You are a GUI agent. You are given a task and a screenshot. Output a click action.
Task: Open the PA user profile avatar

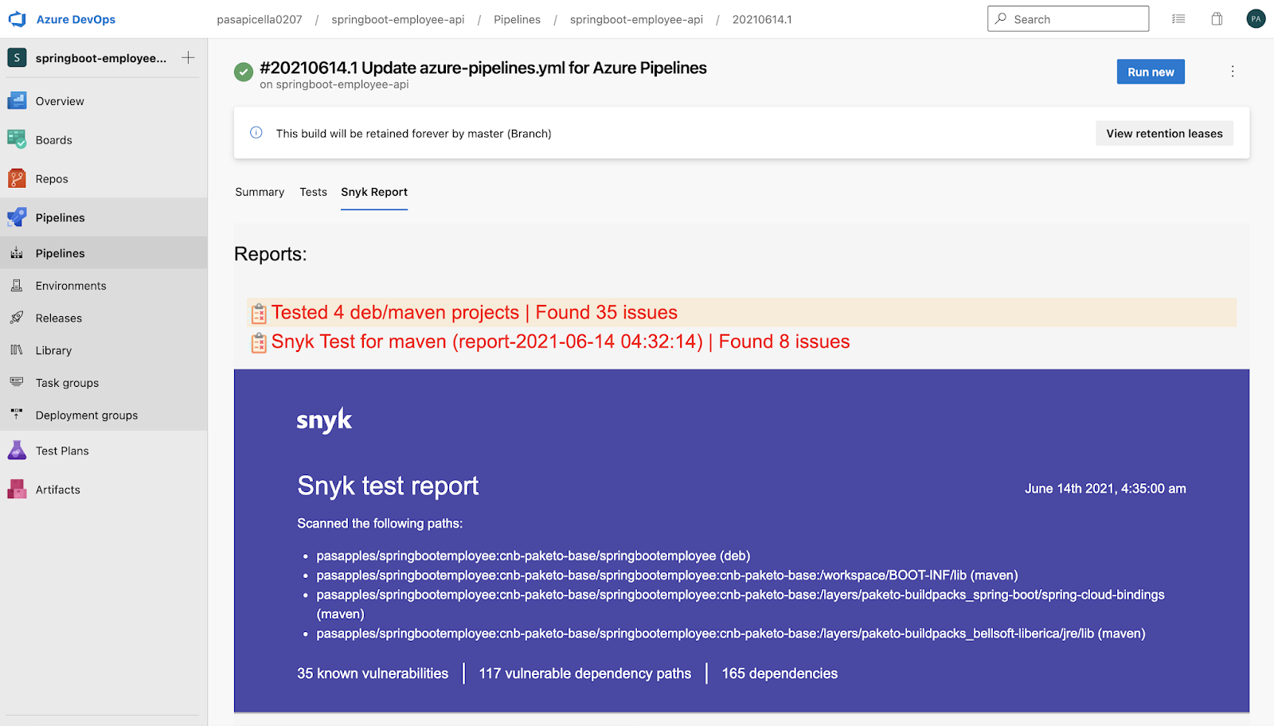[1256, 19]
